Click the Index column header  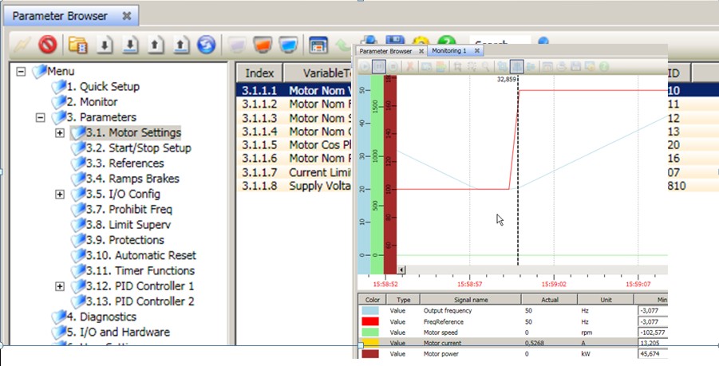coord(259,73)
